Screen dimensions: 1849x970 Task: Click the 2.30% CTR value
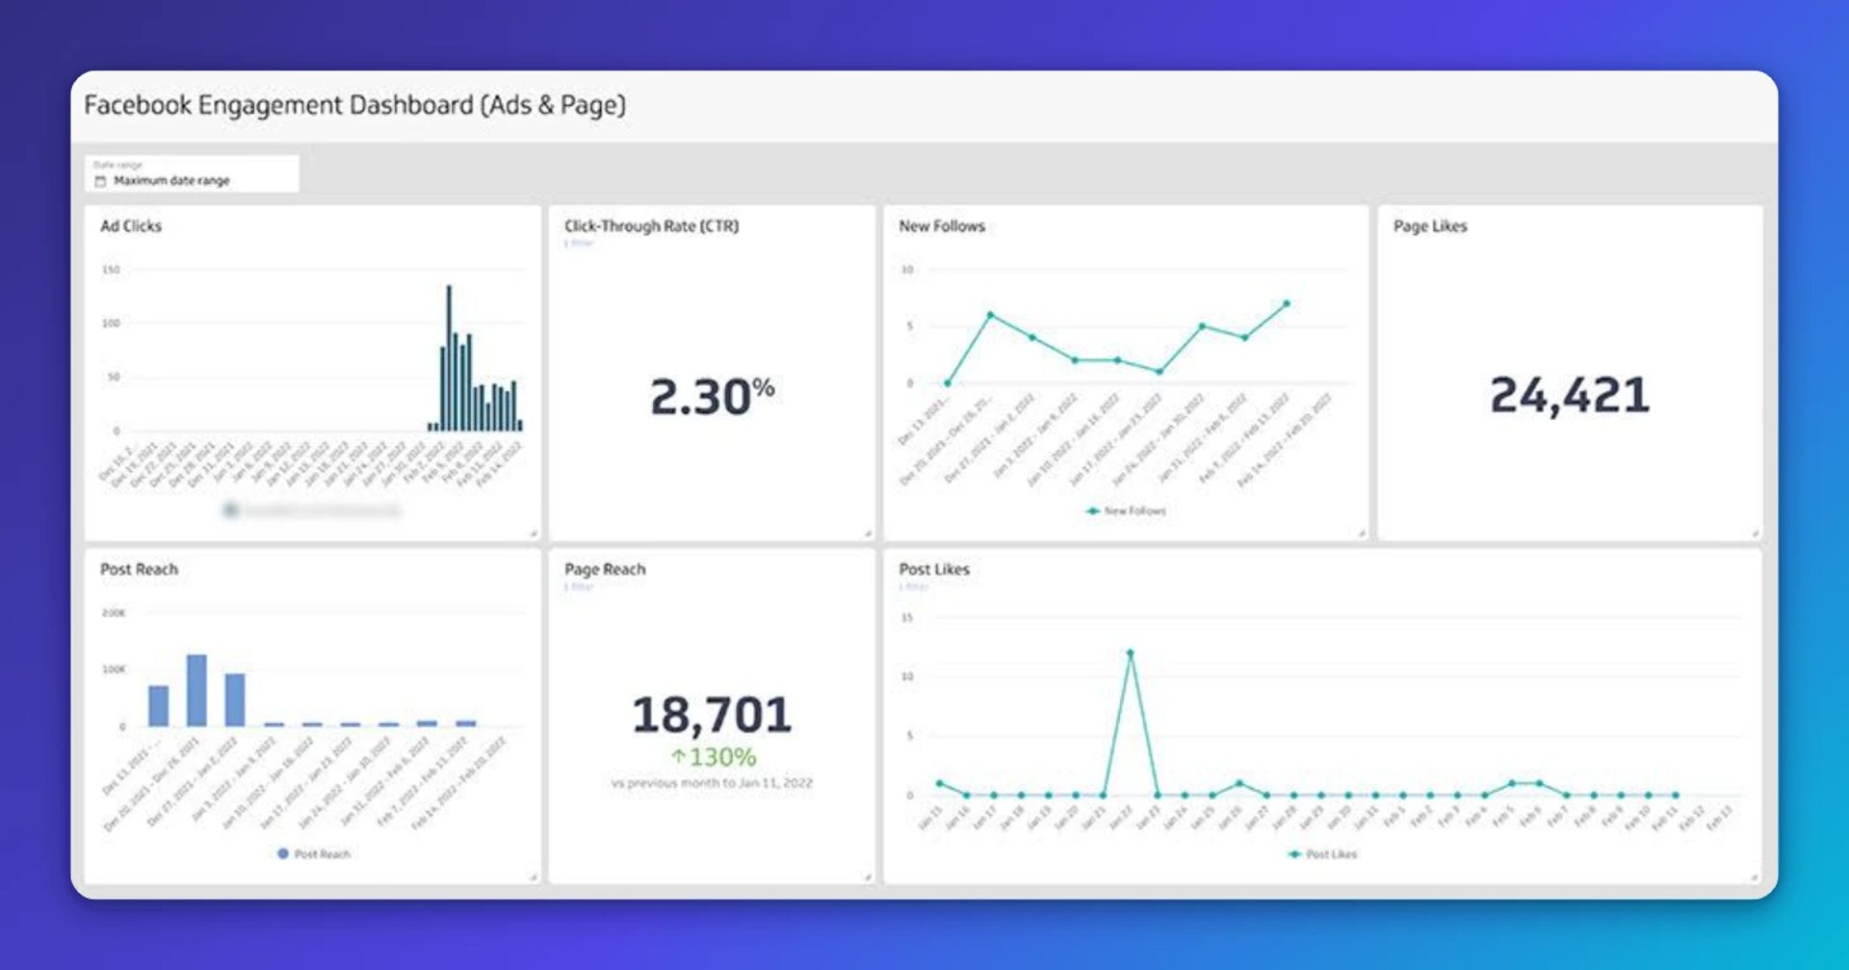point(712,396)
